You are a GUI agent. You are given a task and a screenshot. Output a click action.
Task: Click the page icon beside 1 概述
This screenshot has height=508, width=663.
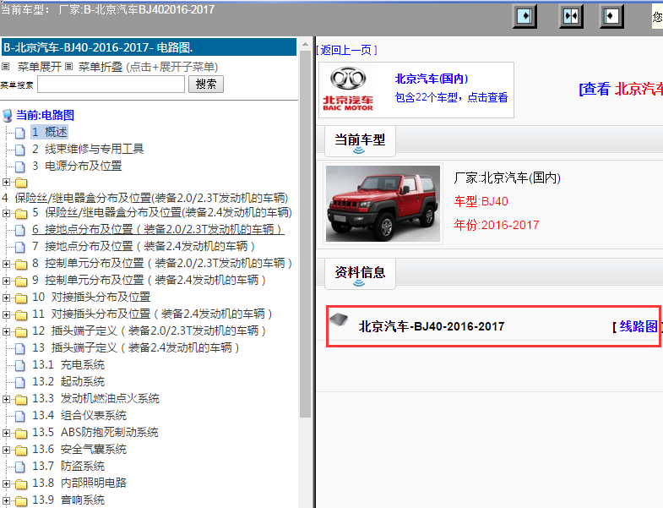click(20, 133)
